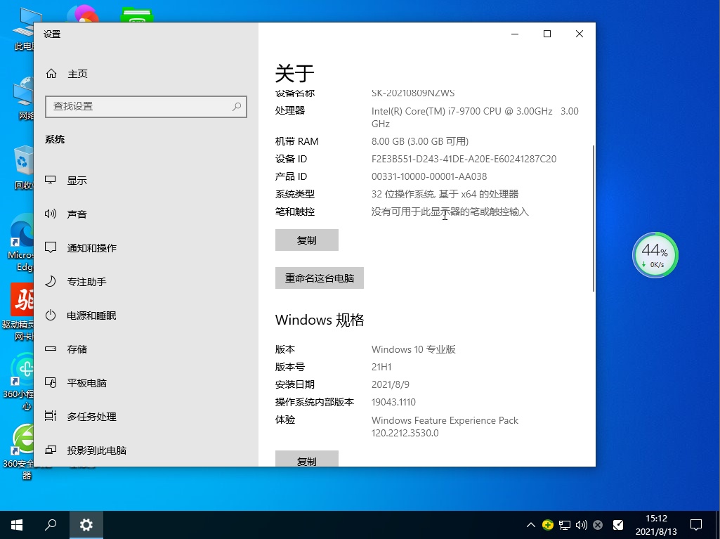This screenshot has height=539, width=720.
Task: Click the Rename this PC button
Action: pyautogui.click(x=319, y=278)
